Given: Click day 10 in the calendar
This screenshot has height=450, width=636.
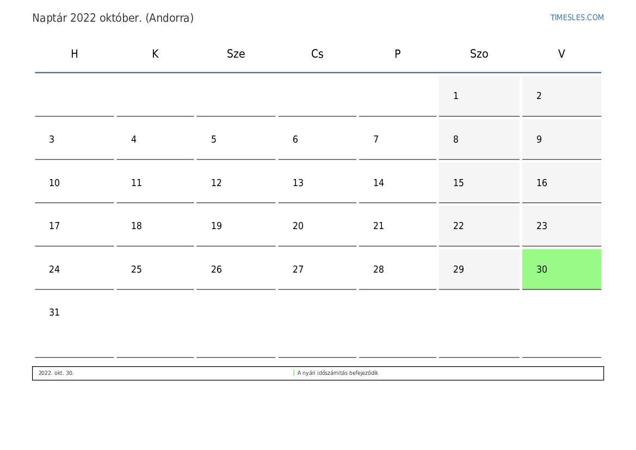Looking at the screenshot, I should click(74, 183).
